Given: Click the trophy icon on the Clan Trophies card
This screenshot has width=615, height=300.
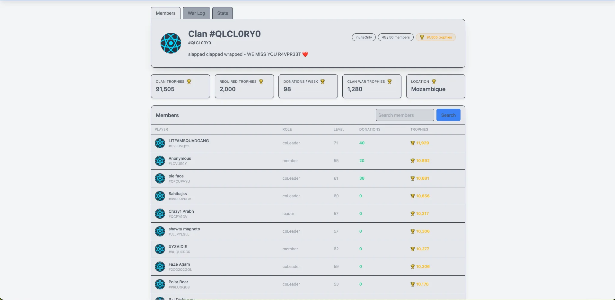Looking at the screenshot, I should (x=189, y=81).
